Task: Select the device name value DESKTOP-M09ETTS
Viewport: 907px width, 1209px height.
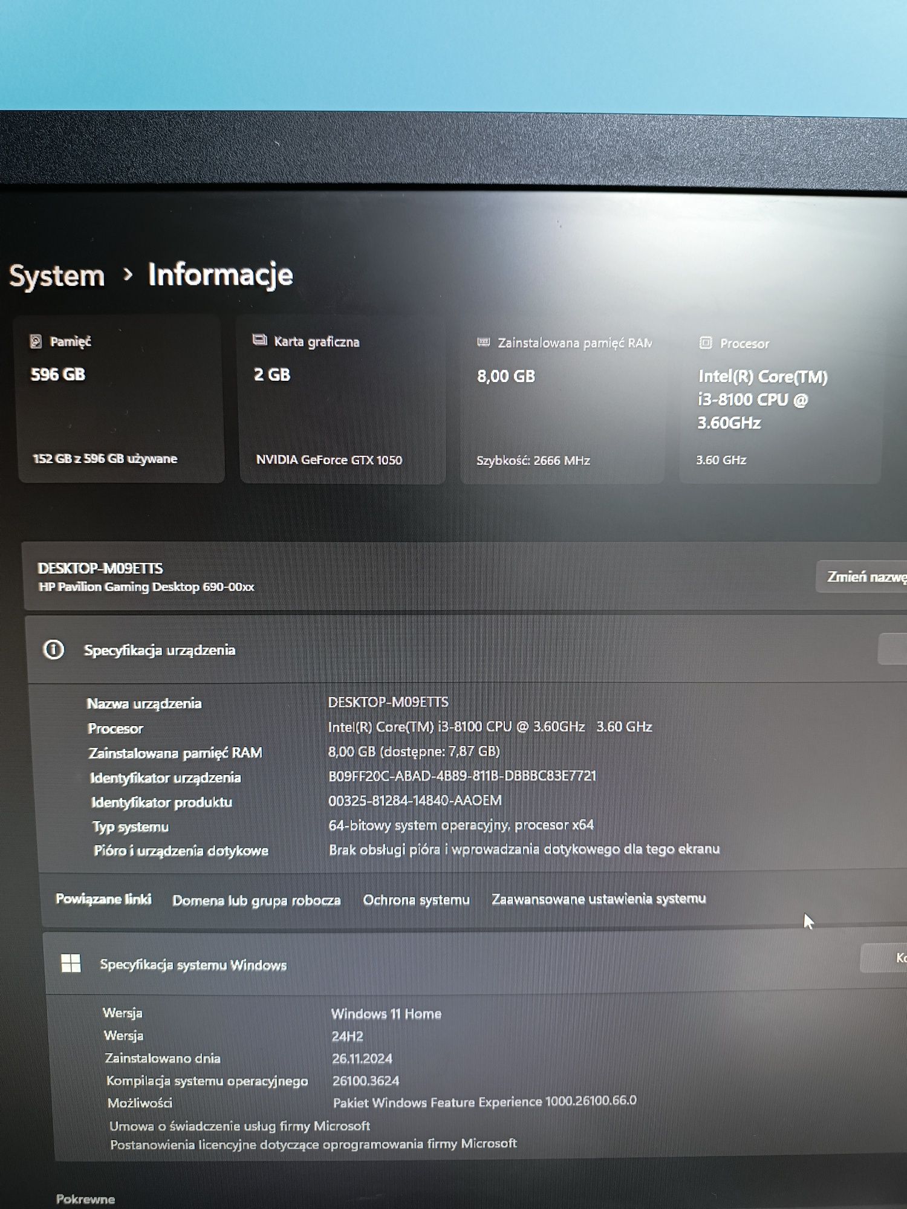Action: (x=388, y=702)
